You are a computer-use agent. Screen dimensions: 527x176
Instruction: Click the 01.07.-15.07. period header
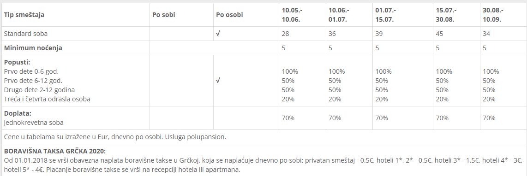[385, 15]
